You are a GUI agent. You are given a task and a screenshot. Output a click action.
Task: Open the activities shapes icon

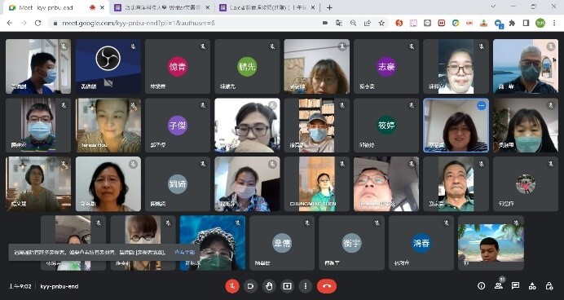coord(532,286)
